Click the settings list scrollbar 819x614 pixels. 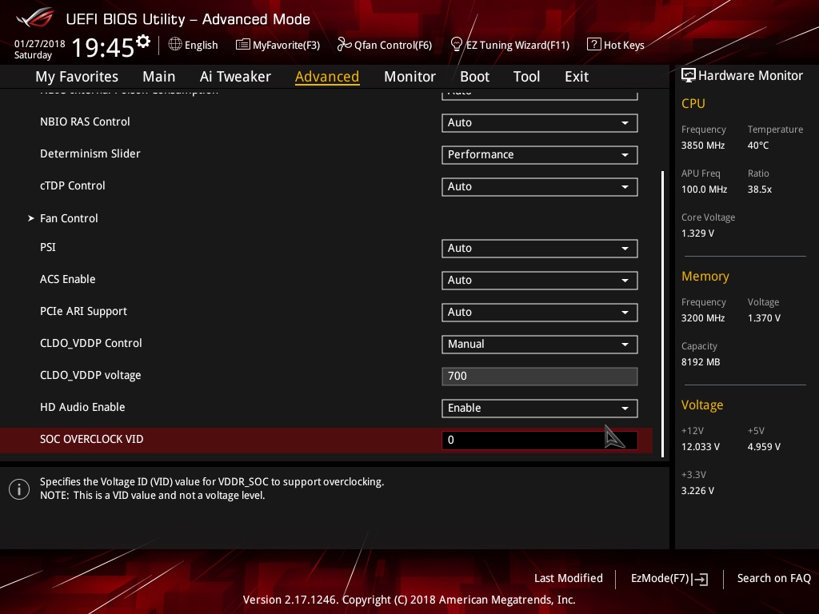[x=663, y=313]
